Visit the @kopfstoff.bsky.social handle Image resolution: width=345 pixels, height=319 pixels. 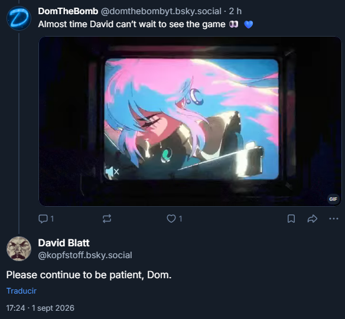(85, 255)
